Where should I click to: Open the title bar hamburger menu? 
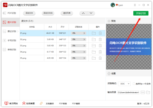pos(134,5)
